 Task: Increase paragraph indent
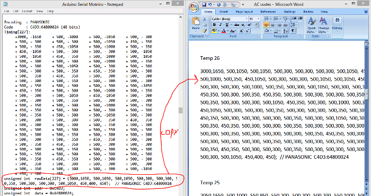click(x=301, y=19)
